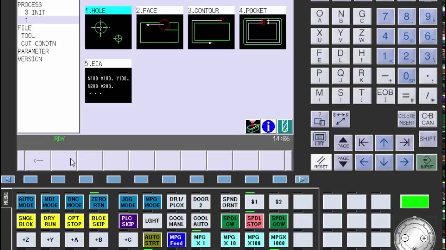Toggle SNGL BLCK single block mode
Image resolution: width=446 pixels, height=250 pixels.
pyautogui.click(x=26, y=221)
